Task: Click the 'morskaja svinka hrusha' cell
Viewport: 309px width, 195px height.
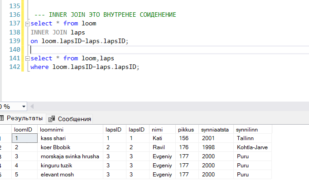Action: pos(70,156)
